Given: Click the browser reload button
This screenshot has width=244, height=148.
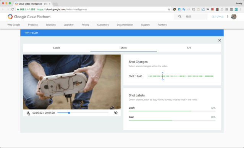Looking at the screenshot, I should pyautogui.click(x=13, y=9).
